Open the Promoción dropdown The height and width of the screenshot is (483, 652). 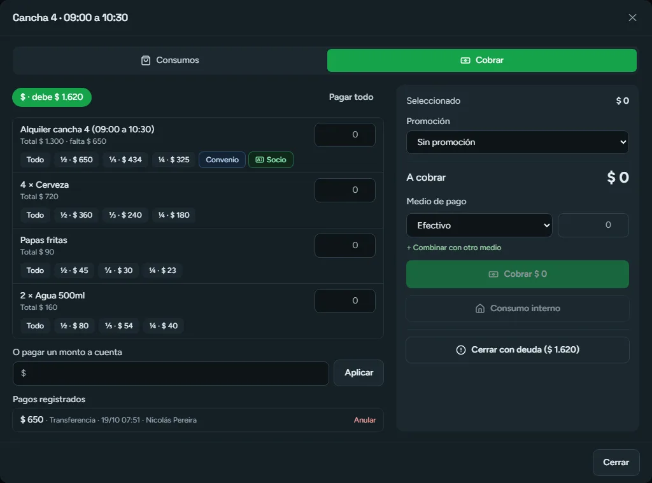(x=517, y=142)
